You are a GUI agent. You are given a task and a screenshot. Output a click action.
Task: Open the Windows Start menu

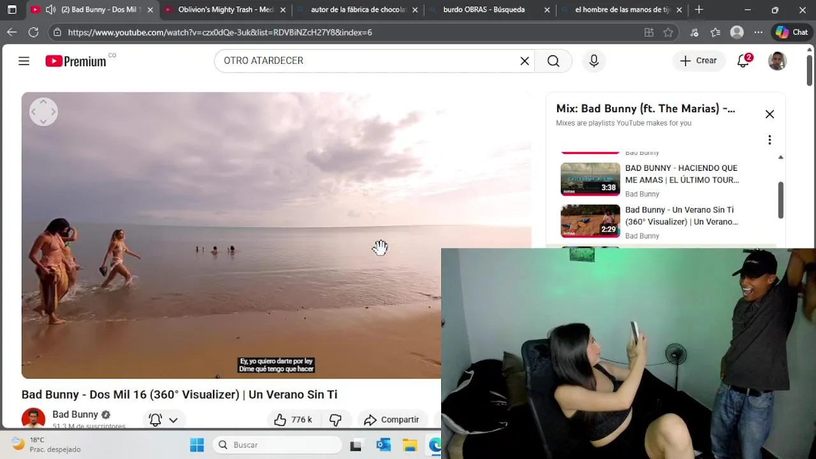click(197, 445)
